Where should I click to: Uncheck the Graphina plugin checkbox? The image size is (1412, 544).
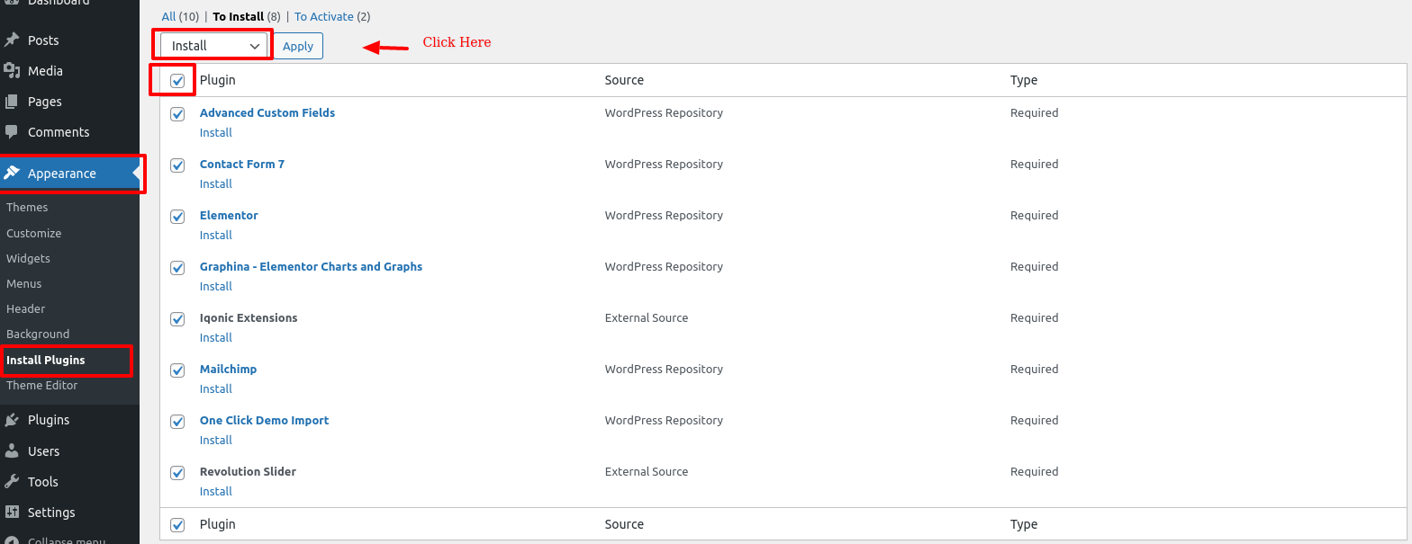pyautogui.click(x=177, y=268)
